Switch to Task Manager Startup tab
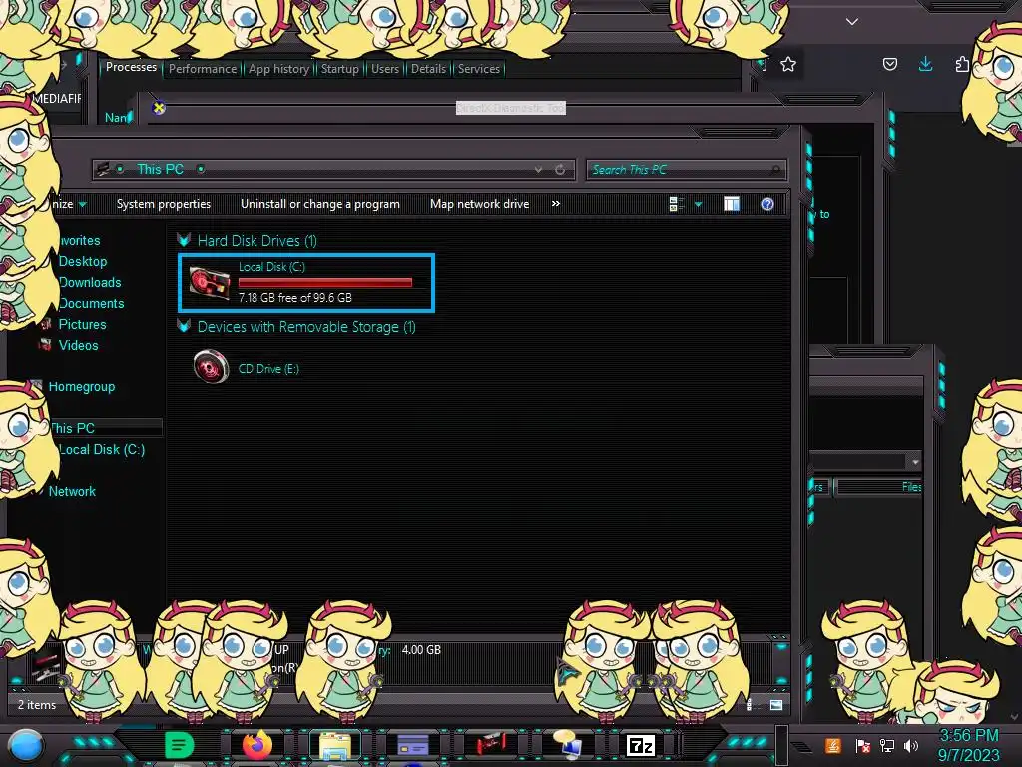Screen dimensions: 1022x767 (339, 69)
